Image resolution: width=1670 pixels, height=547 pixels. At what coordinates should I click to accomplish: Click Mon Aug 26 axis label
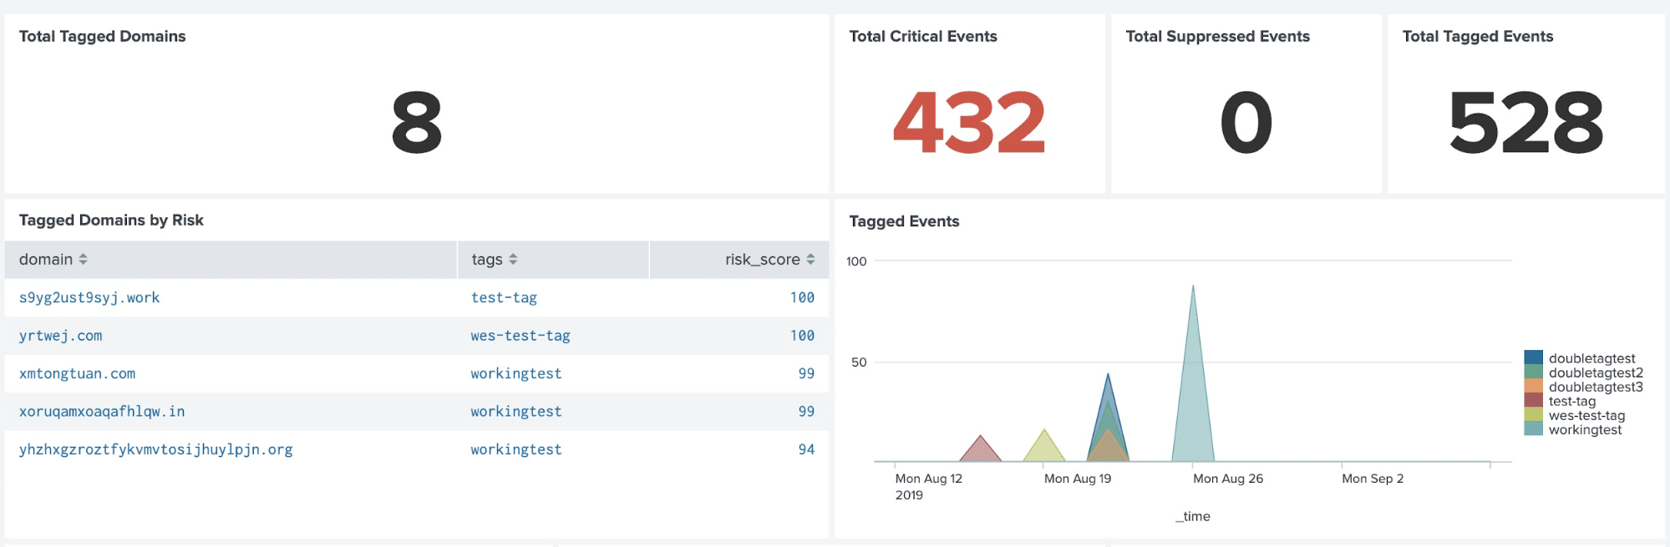point(1228,479)
